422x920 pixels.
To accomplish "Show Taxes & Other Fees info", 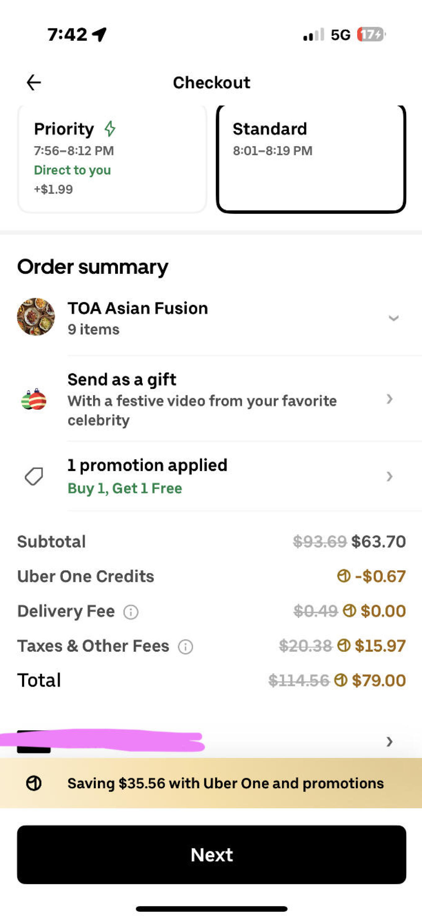I will click(x=186, y=647).
